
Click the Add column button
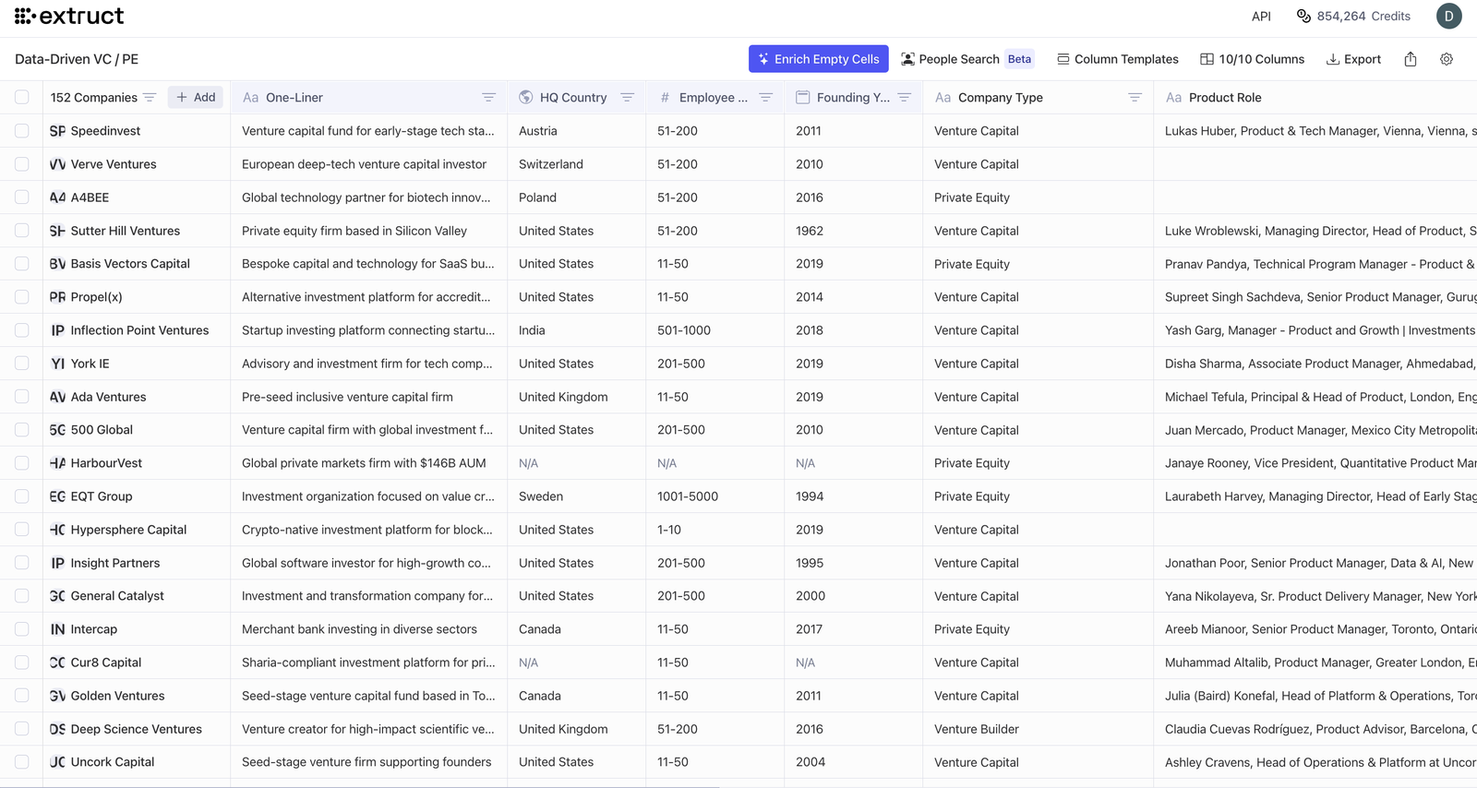[195, 97]
